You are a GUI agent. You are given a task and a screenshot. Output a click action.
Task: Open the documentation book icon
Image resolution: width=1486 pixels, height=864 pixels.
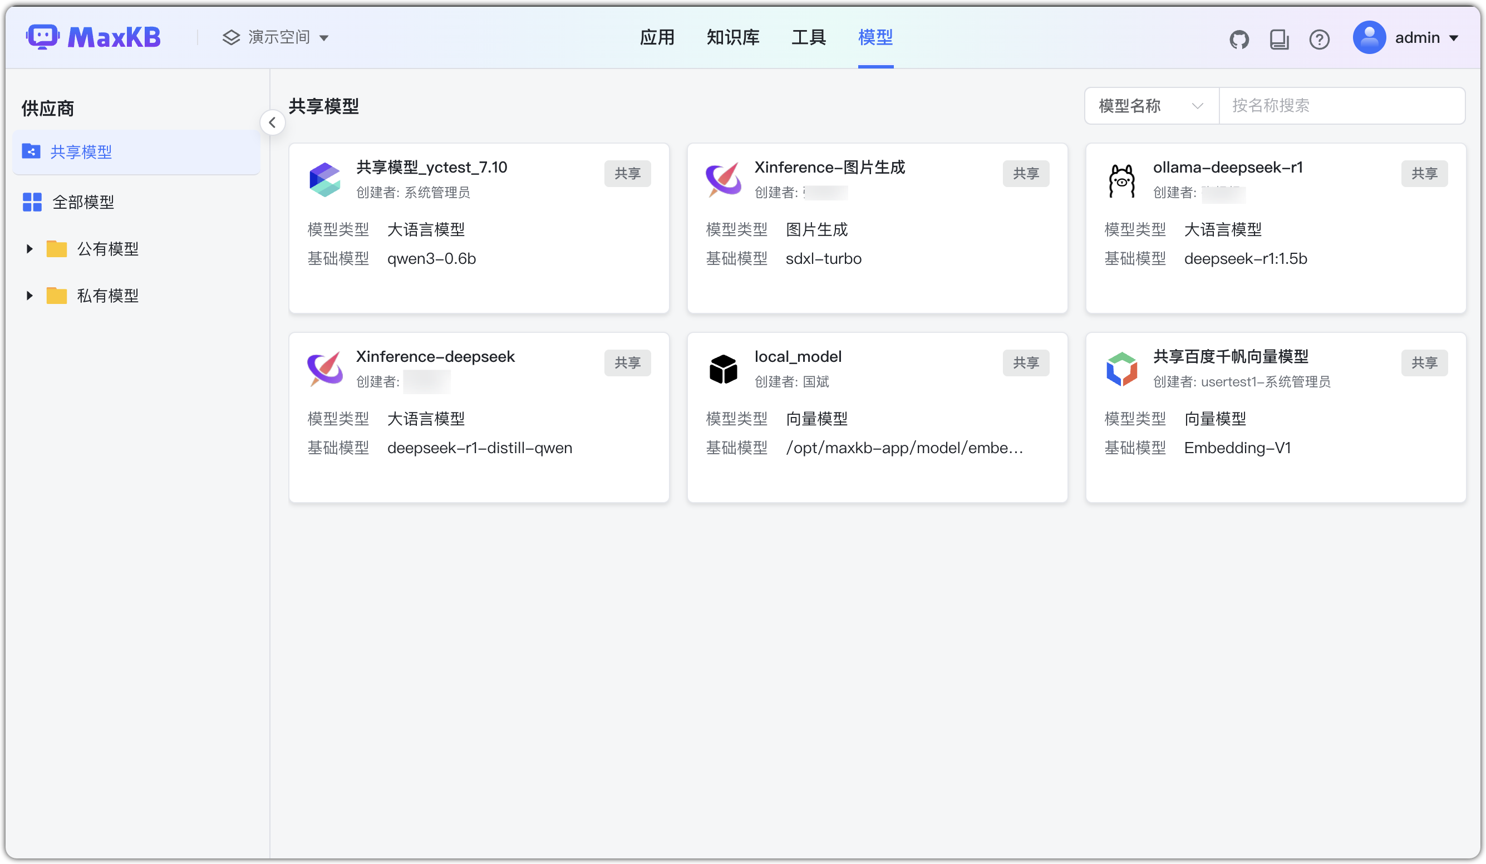(1279, 40)
